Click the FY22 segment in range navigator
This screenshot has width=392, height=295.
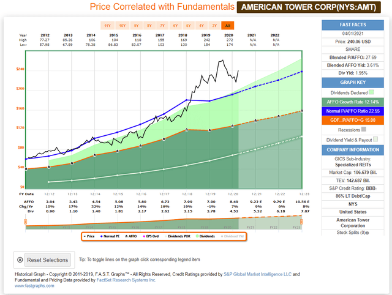coord(273,228)
